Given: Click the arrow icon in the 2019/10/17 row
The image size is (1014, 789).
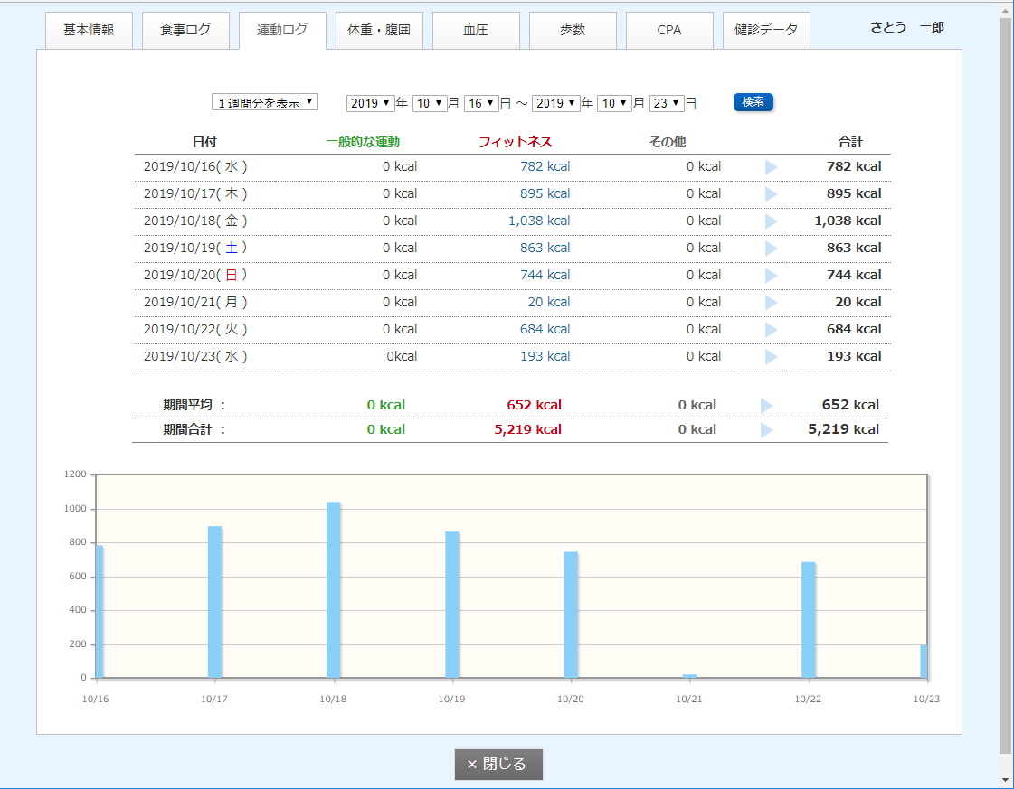Looking at the screenshot, I should [771, 194].
